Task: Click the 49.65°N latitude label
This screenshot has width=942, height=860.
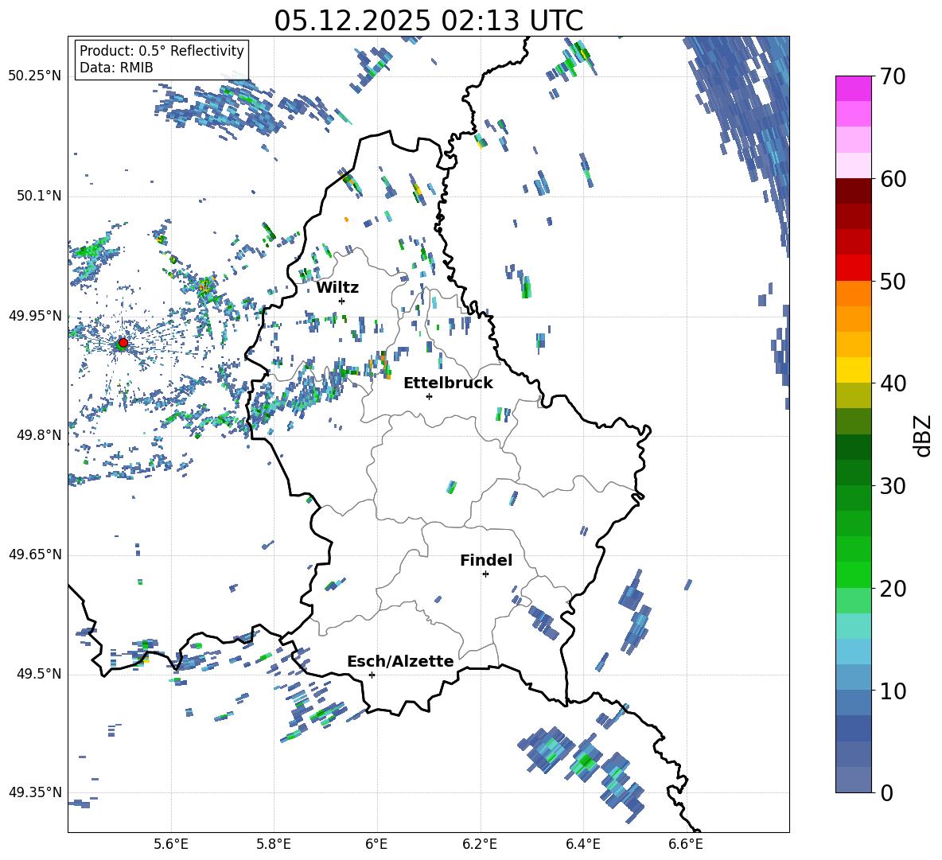Action: 35,555
